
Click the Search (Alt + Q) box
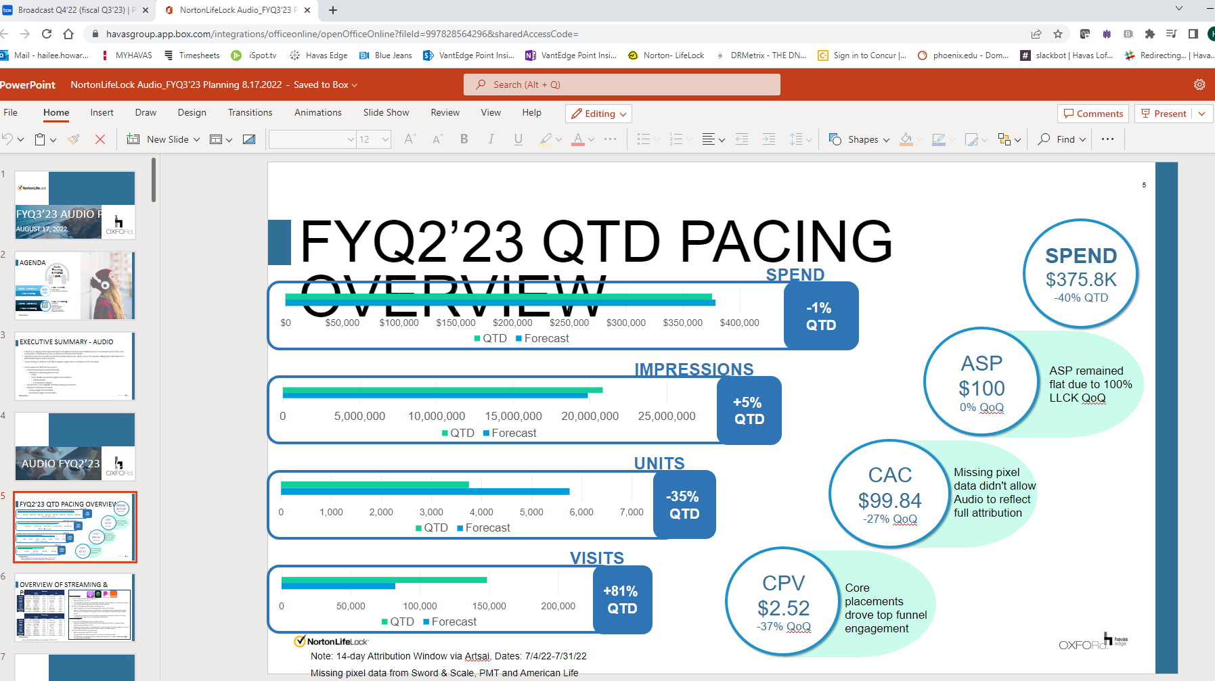[621, 85]
